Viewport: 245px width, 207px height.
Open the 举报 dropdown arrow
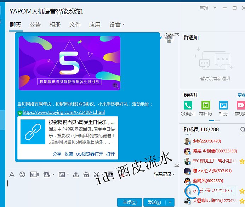pyautogui.click(x=215, y=8)
